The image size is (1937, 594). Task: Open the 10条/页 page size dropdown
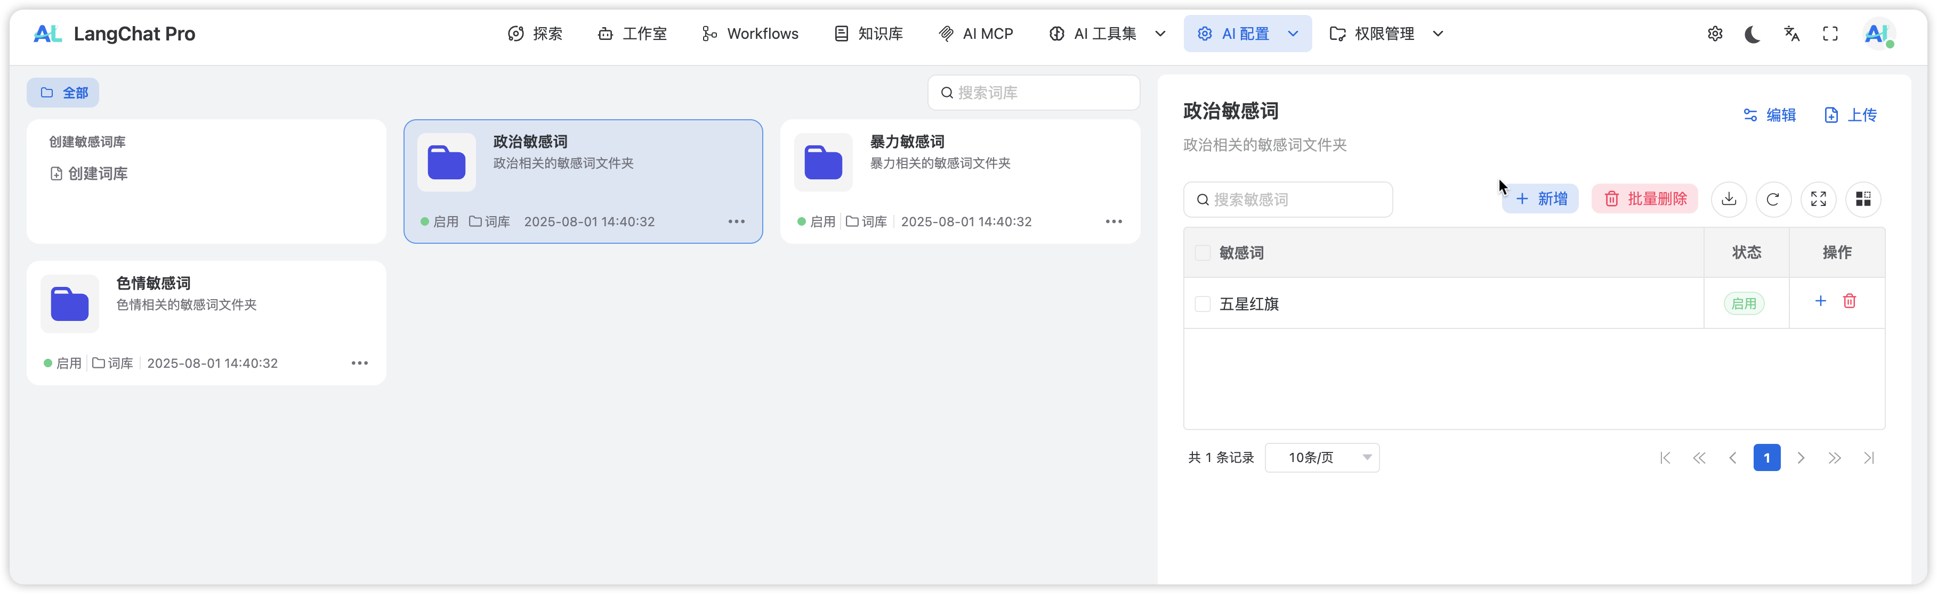1321,457
